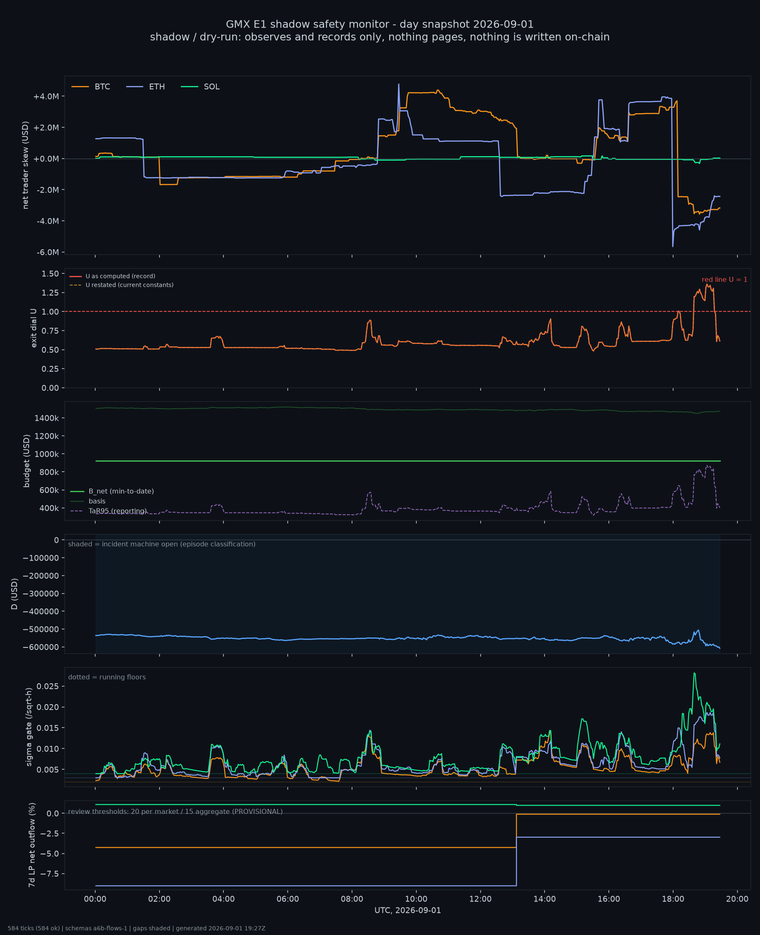Click the 0.025 sigma gate tick label
Screen dimensions: 760x935
(x=48, y=686)
